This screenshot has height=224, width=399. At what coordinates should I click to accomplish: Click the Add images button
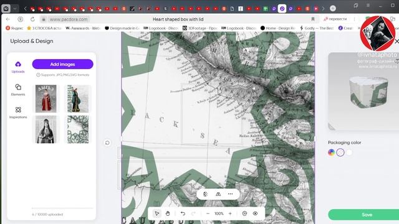tap(62, 64)
